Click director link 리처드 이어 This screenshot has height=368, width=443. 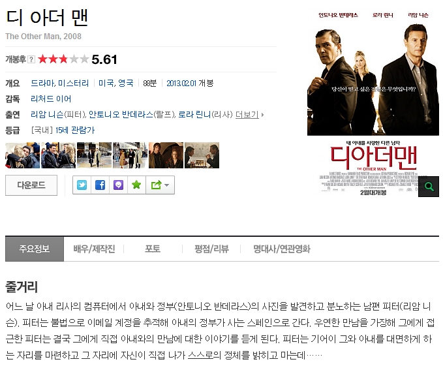(x=51, y=99)
